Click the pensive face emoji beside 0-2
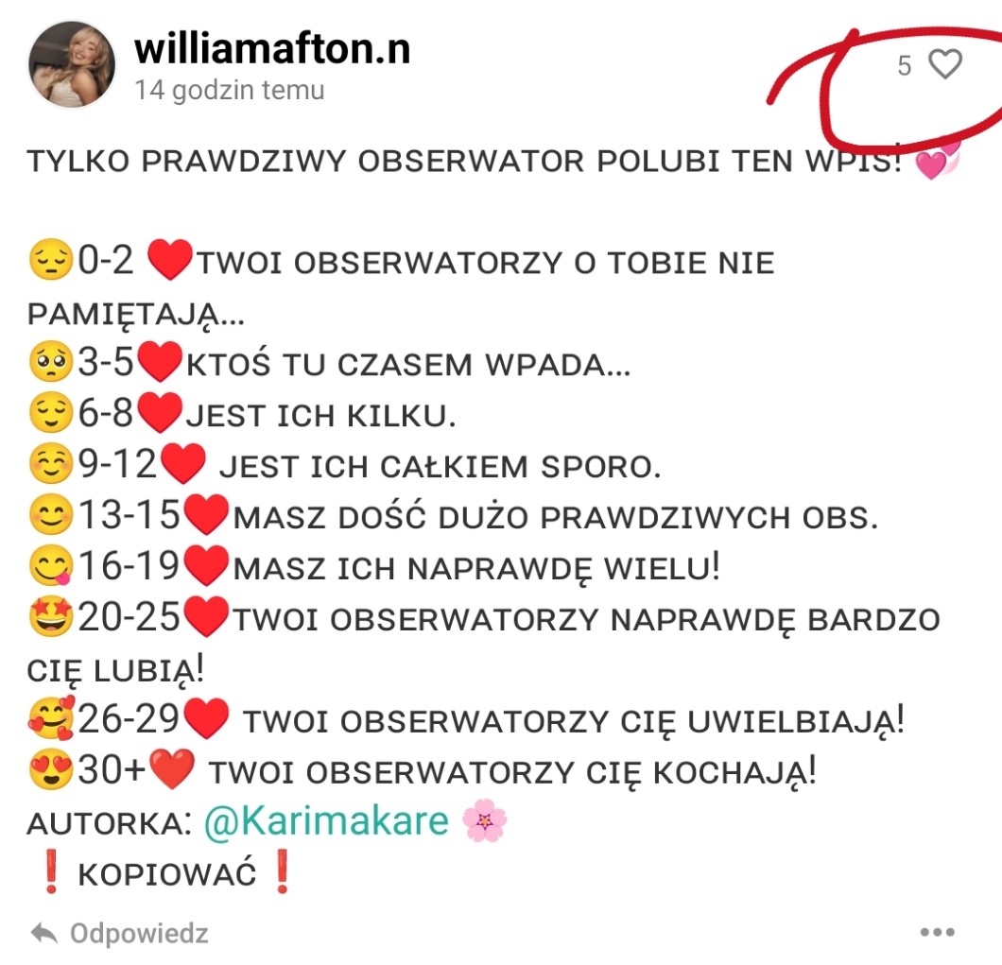Viewport: 1002px width, 965px height. point(50,260)
